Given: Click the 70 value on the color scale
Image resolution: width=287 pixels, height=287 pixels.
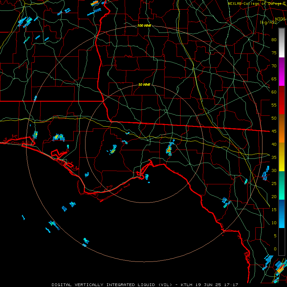Looking at the screenshot, I should pyautogui.click(x=274, y=66).
